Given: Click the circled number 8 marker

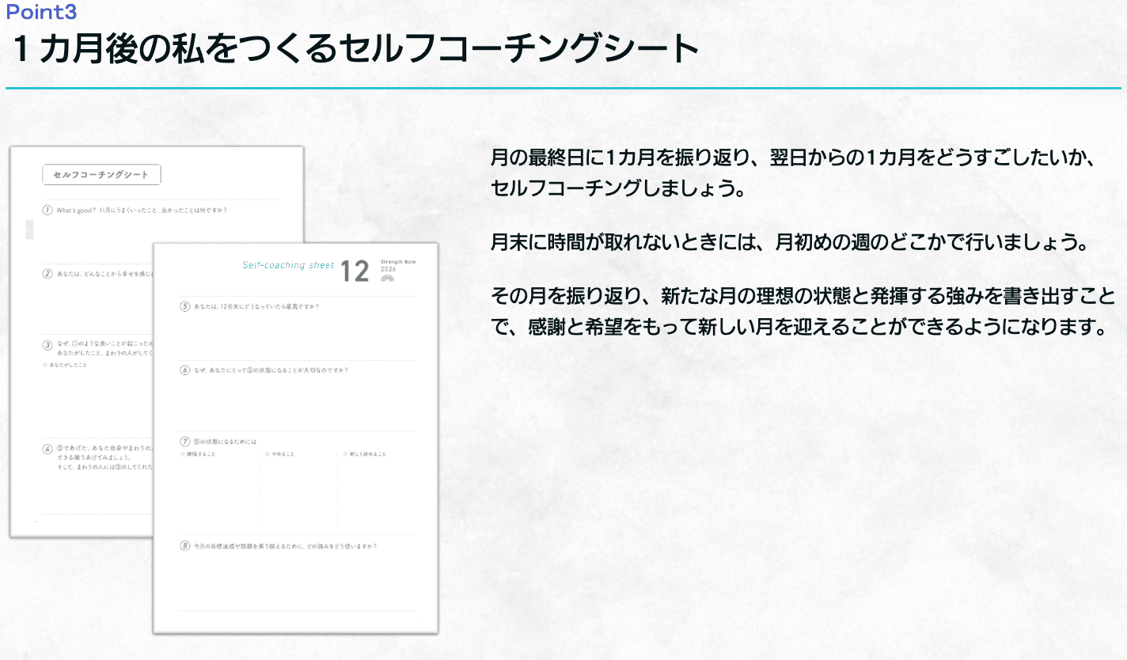Looking at the screenshot, I should [185, 546].
